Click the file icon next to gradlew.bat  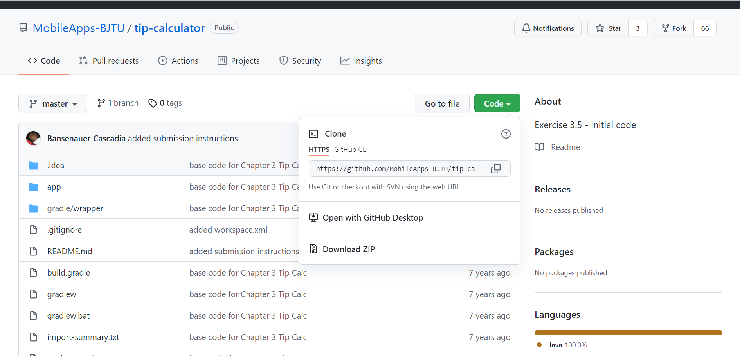33,315
